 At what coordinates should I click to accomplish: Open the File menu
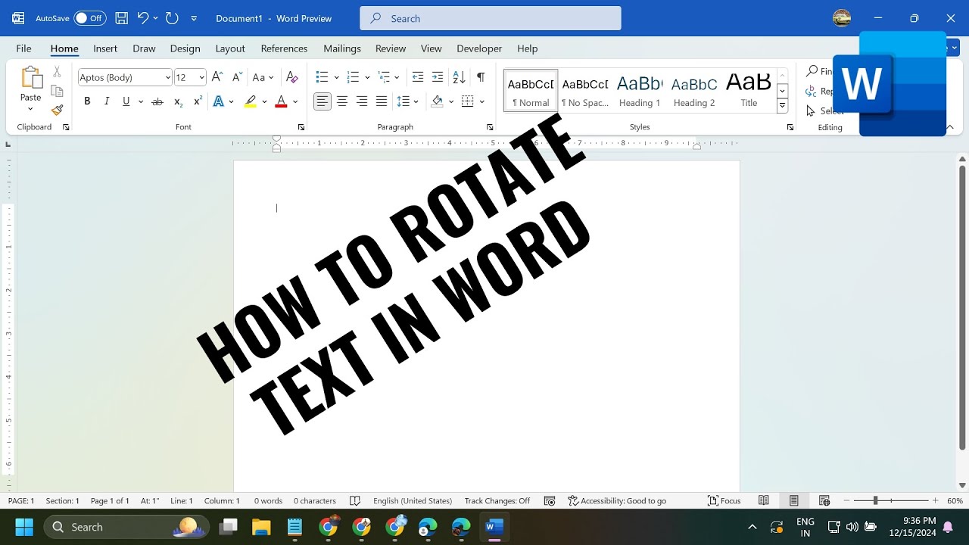[x=23, y=48]
